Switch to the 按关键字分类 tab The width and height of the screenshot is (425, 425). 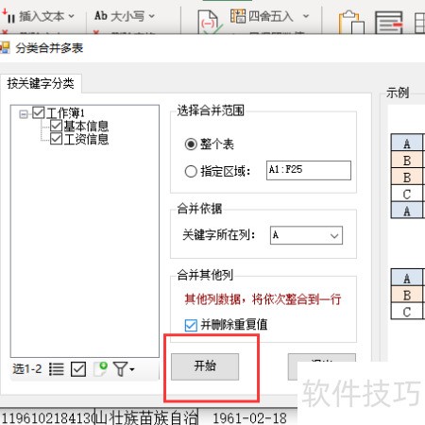(x=41, y=84)
